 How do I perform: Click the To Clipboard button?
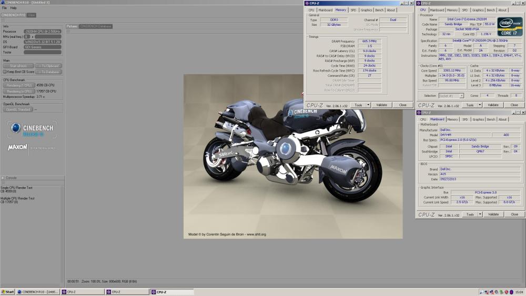pos(48,66)
